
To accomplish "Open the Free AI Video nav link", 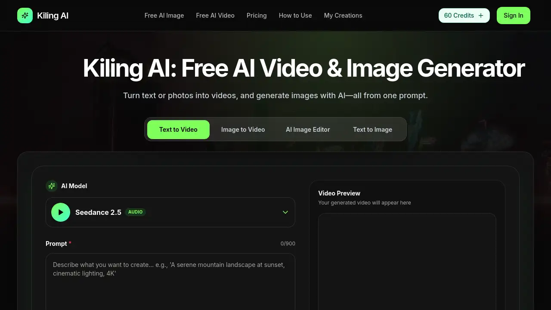I will [x=215, y=15].
